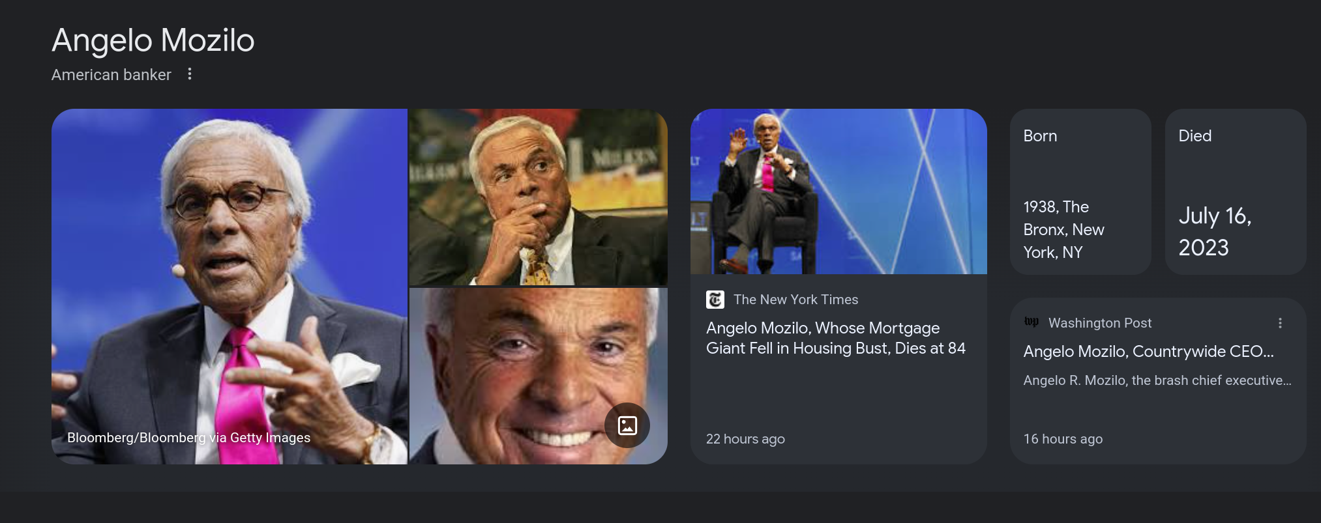This screenshot has width=1321, height=523.
Task: Select the Born info card
Action: coord(1080,191)
